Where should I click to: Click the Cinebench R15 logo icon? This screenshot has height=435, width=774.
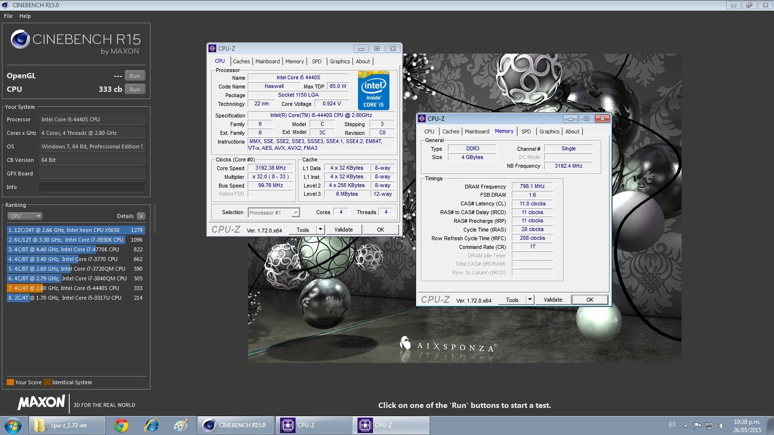20,39
